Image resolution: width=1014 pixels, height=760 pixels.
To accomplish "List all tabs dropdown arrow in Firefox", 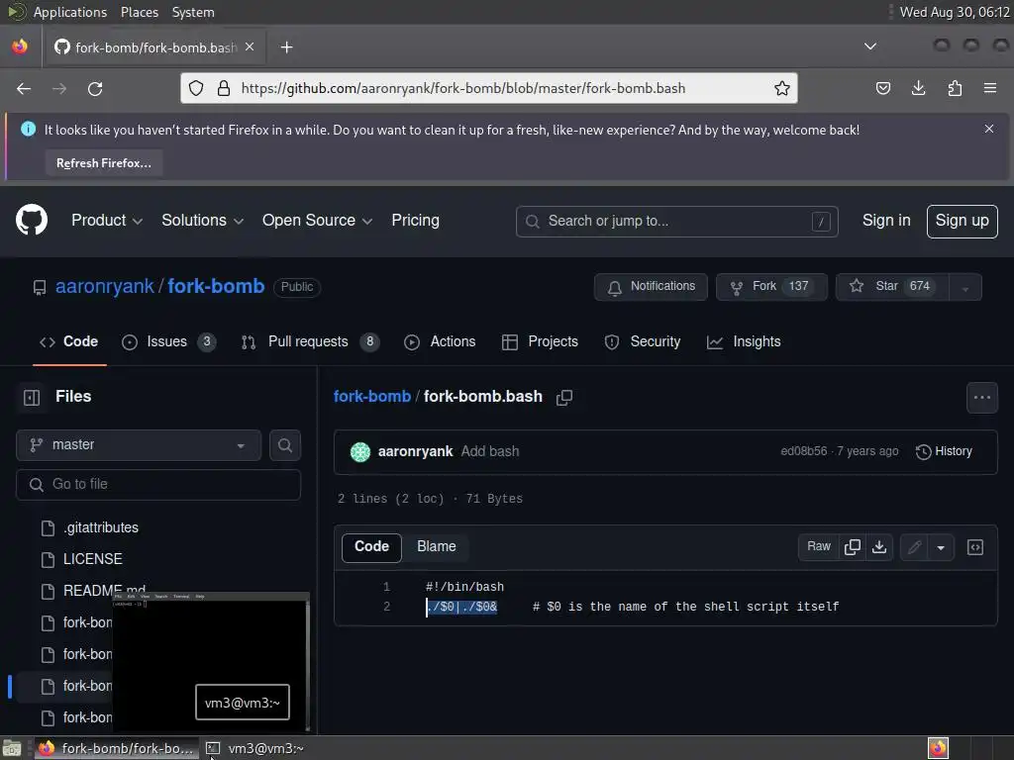I will point(870,47).
